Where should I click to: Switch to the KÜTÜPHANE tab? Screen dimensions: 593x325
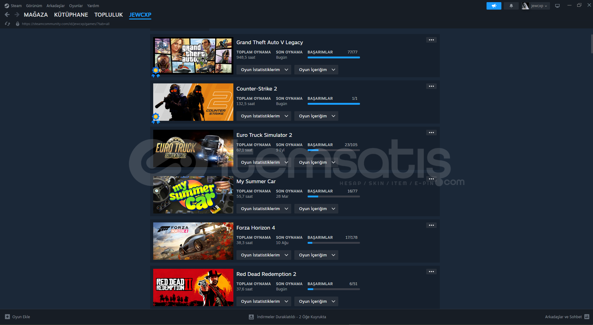(71, 15)
